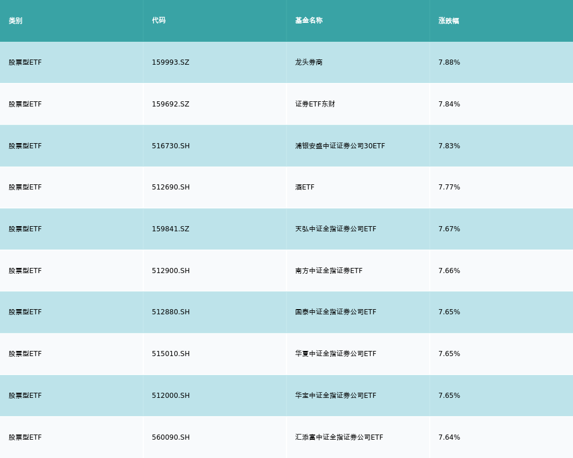Click 股票型ETF in the 560090.SH row
Viewport: 573px width, 458px height.
point(25,437)
